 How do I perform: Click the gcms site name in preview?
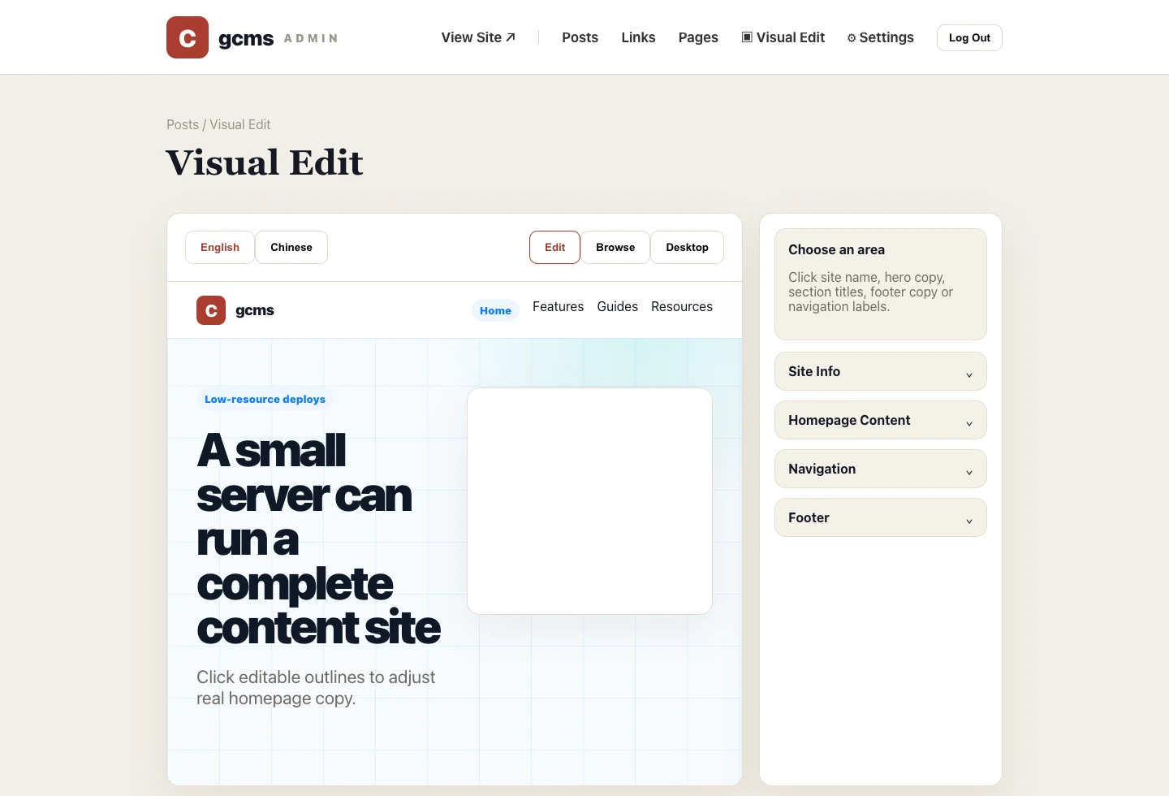[x=255, y=310]
